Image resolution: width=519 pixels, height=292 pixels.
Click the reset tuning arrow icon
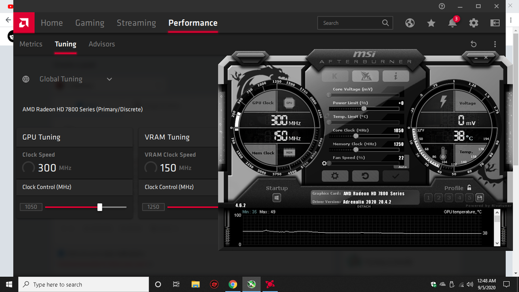coord(474,44)
